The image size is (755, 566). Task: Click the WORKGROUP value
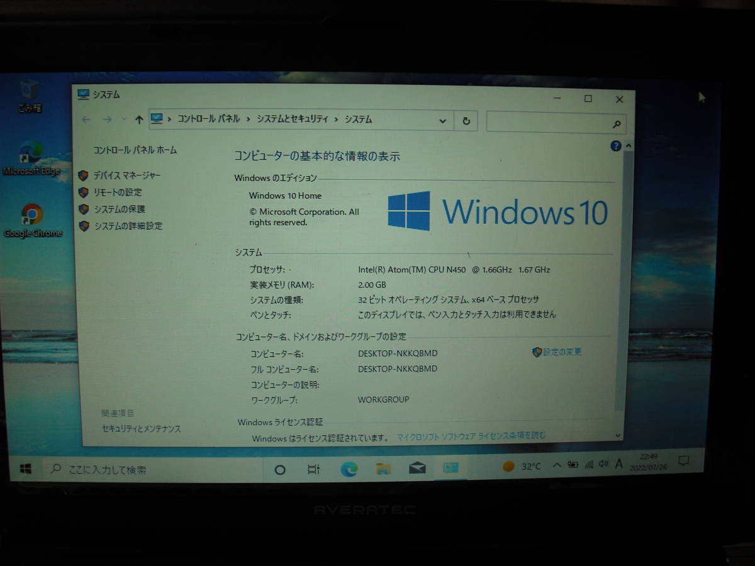pyautogui.click(x=383, y=399)
